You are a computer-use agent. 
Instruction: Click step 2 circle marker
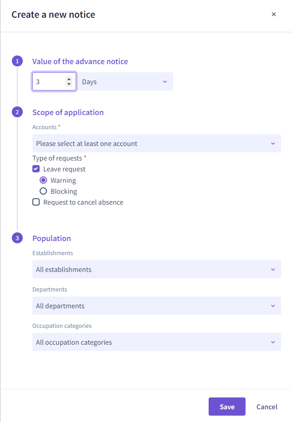pyautogui.click(x=17, y=112)
